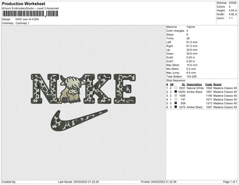
Task: Click the black swatch in stop row 6
Action: tap(176, 107)
